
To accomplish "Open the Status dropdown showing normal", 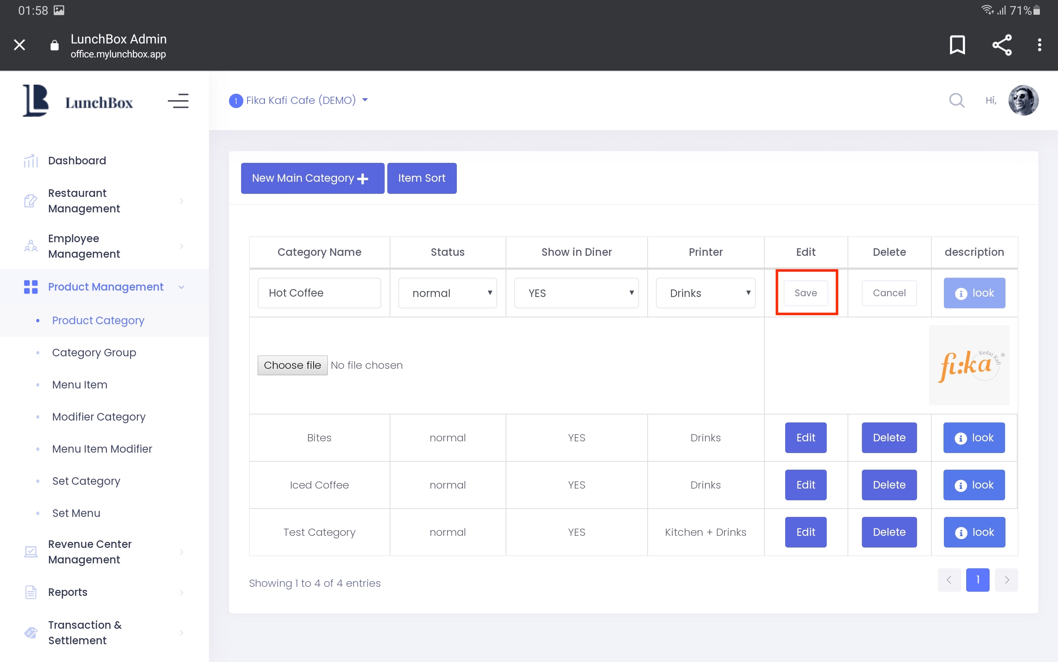I will coord(447,293).
